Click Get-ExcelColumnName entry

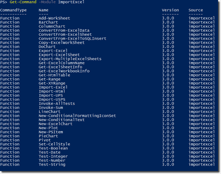[62, 63]
